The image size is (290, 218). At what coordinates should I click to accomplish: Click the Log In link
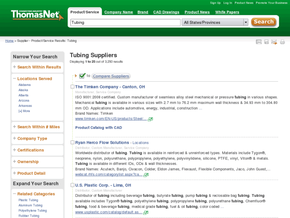228,3
